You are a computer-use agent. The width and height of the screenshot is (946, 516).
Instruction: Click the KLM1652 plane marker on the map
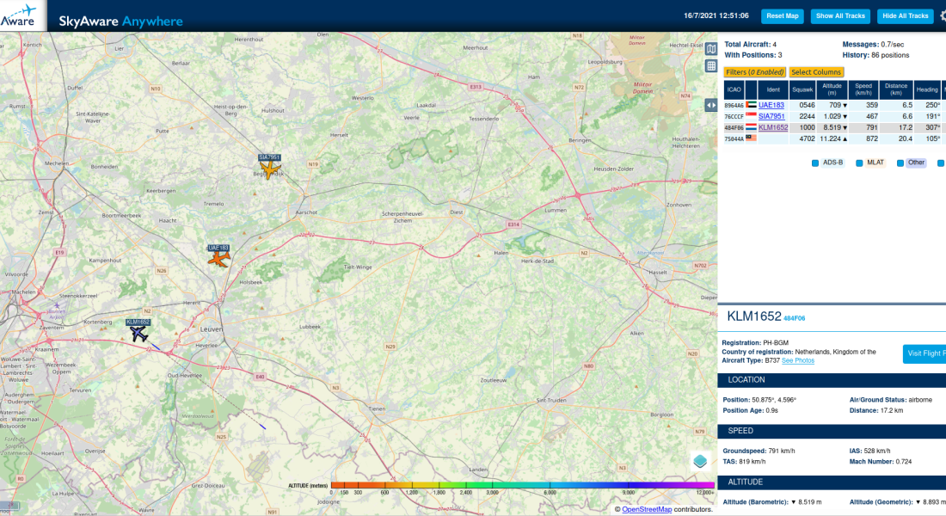click(x=139, y=334)
